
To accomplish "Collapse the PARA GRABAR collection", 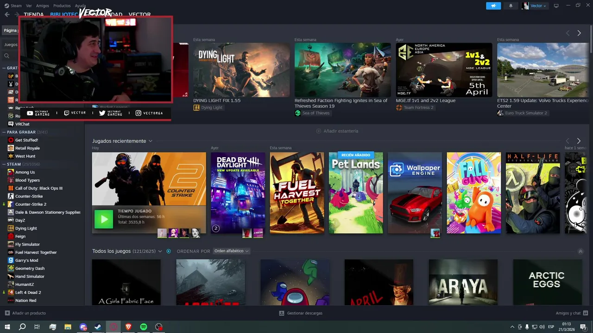I will point(4,132).
